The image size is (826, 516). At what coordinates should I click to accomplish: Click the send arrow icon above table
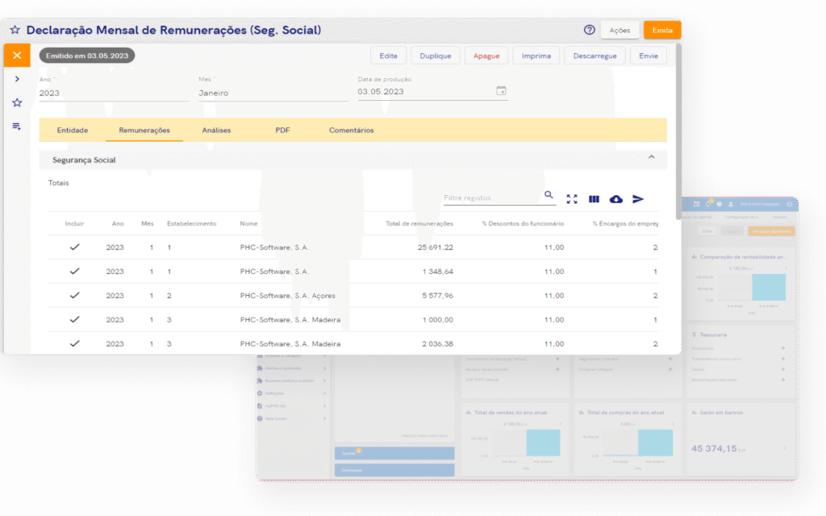[x=638, y=199]
